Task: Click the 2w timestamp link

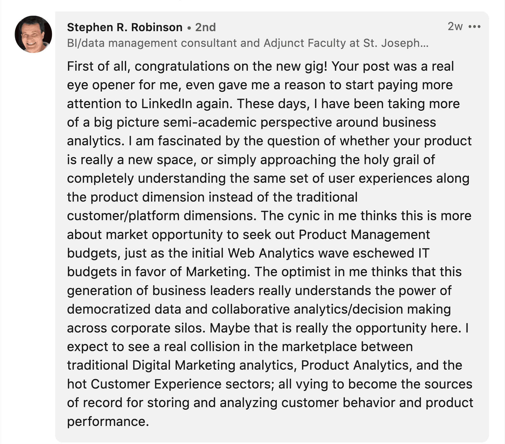Action: coord(455,26)
